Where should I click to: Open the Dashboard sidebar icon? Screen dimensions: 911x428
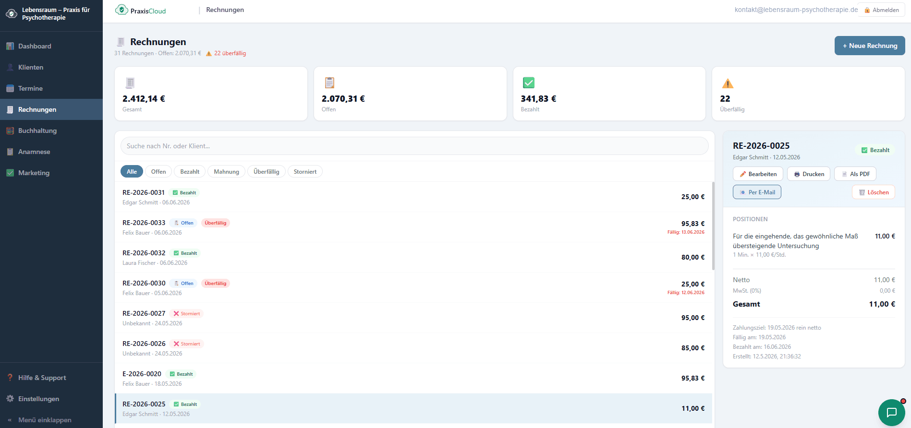[10, 46]
